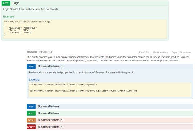This screenshot has width=195, height=131.
Task: Toggle the BusinessPartners section with Show/Hide
Action: [x=144, y=52]
